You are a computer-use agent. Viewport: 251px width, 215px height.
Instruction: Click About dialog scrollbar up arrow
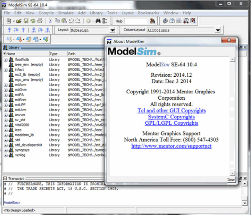pyautogui.click(x=232, y=60)
